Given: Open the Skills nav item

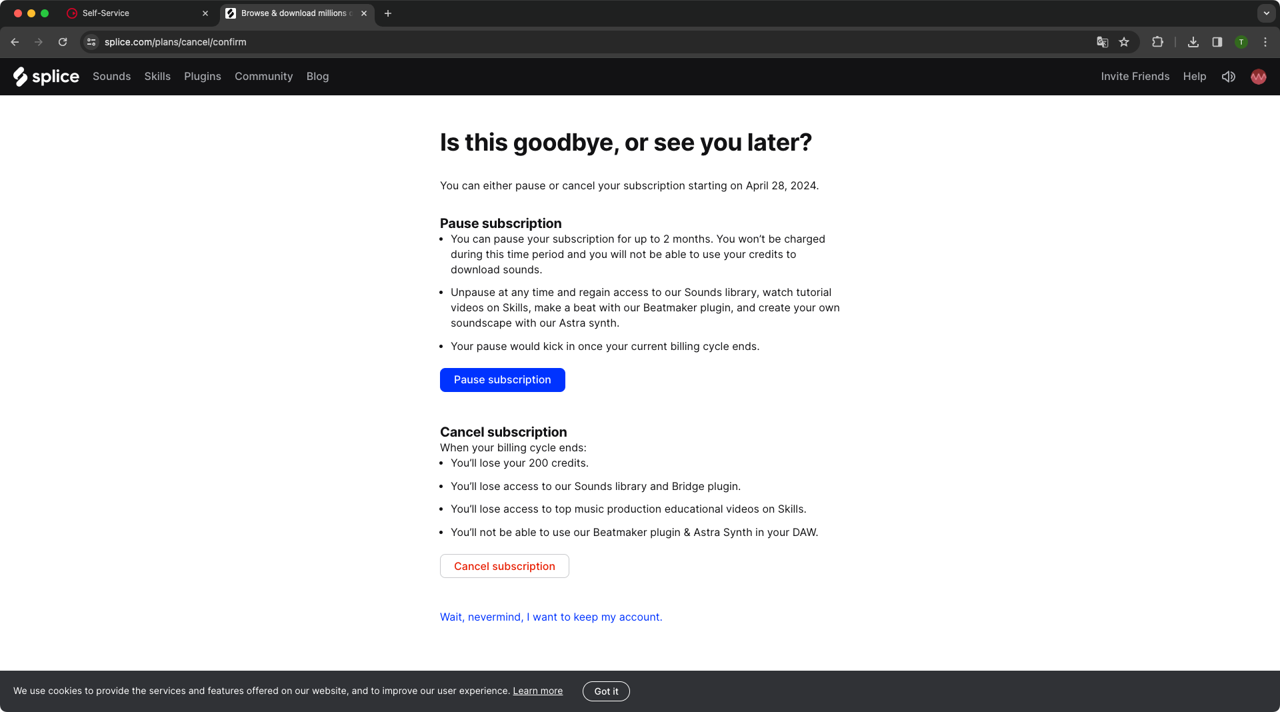Looking at the screenshot, I should coord(157,77).
